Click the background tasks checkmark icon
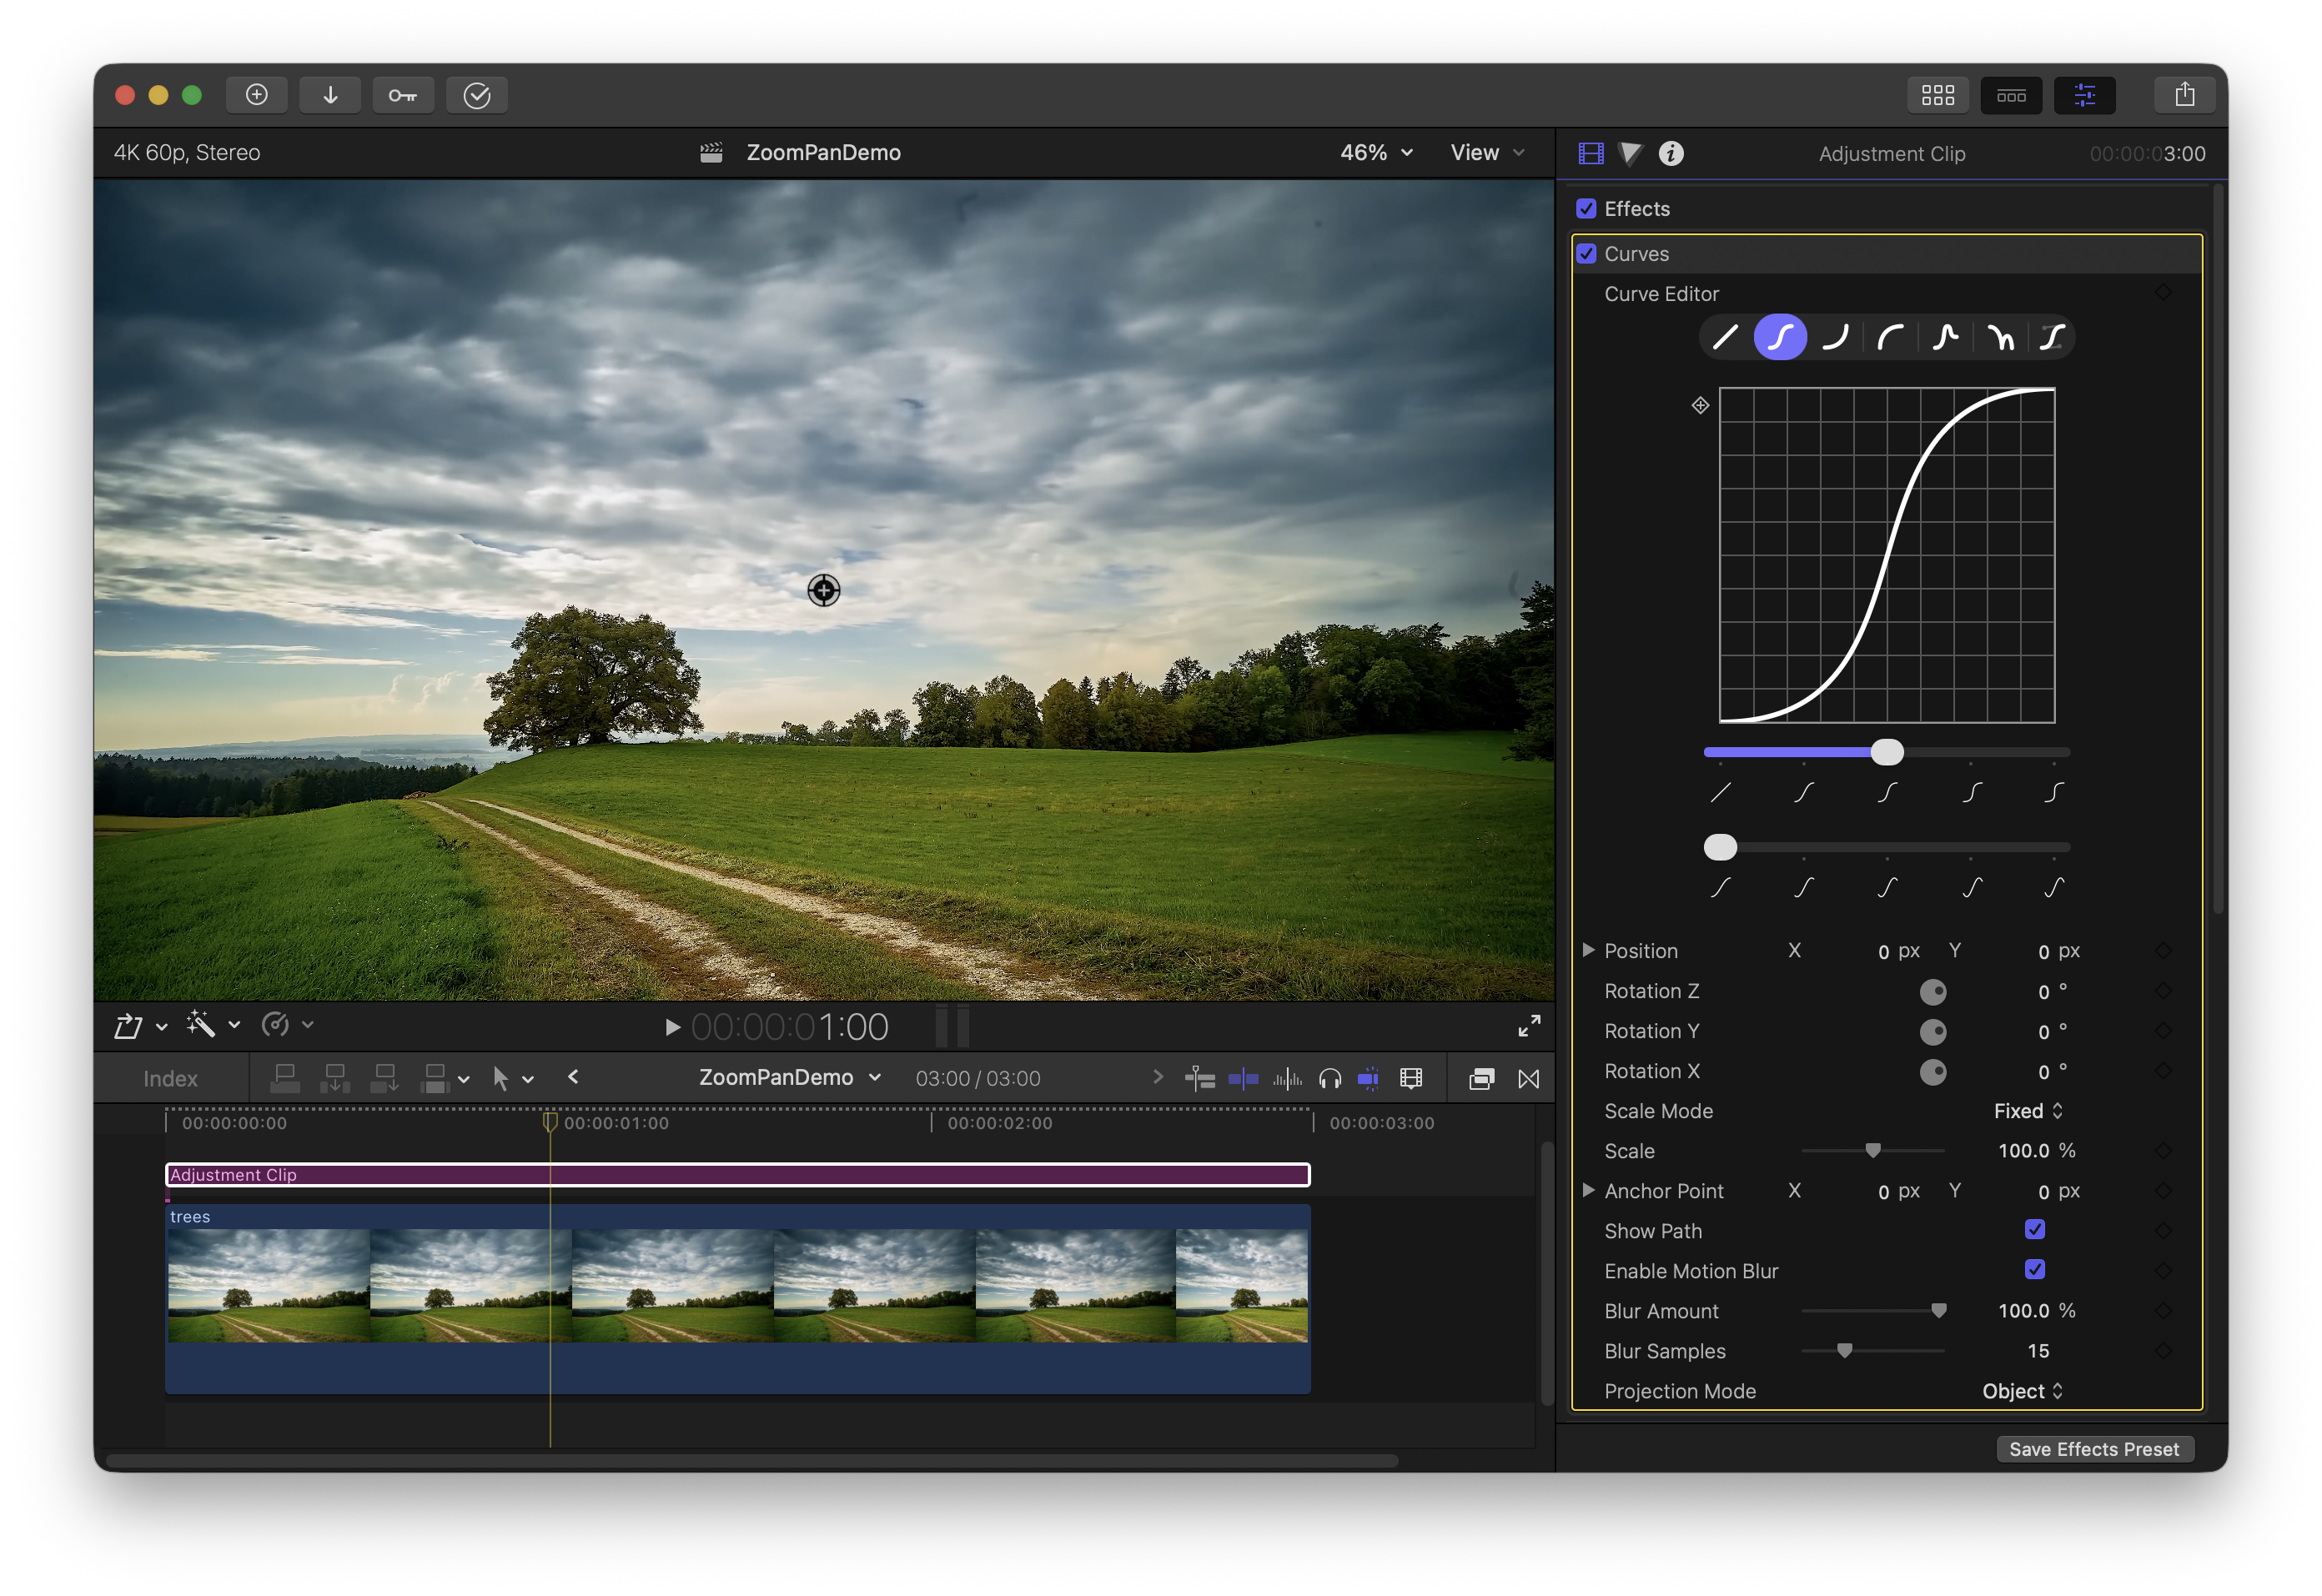Screen dimensions: 2322x1596 tap(477, 95)
